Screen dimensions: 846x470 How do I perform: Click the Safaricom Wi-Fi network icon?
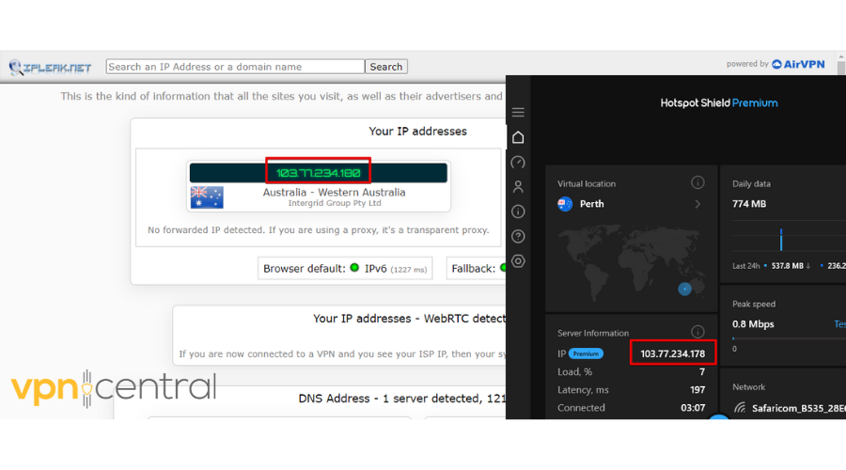(x=740, y=408)
